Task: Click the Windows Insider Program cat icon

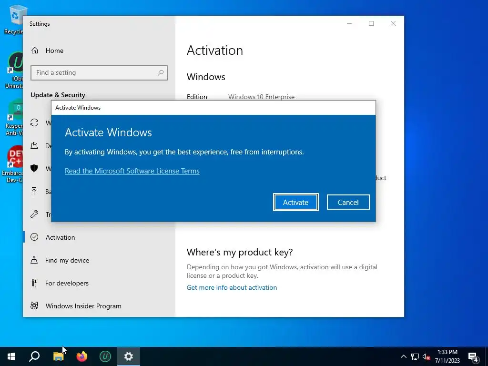Action: [x=34, y=305]
